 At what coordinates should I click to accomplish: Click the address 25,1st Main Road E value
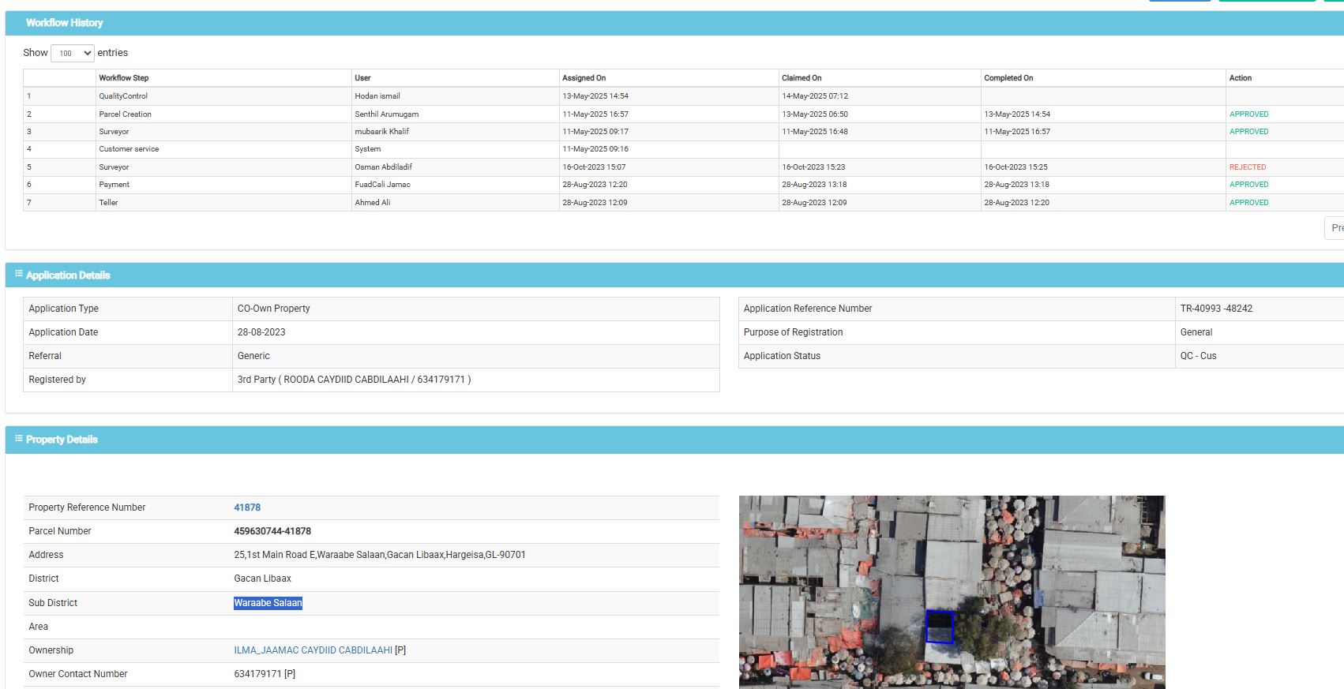click(380, 555)
